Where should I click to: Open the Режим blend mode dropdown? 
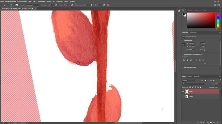[x=32, y=5]
